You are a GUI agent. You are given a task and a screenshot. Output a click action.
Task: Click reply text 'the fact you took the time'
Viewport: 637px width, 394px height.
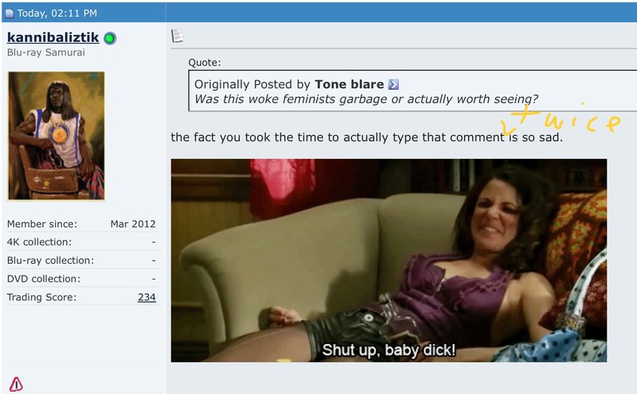point(248,137)
